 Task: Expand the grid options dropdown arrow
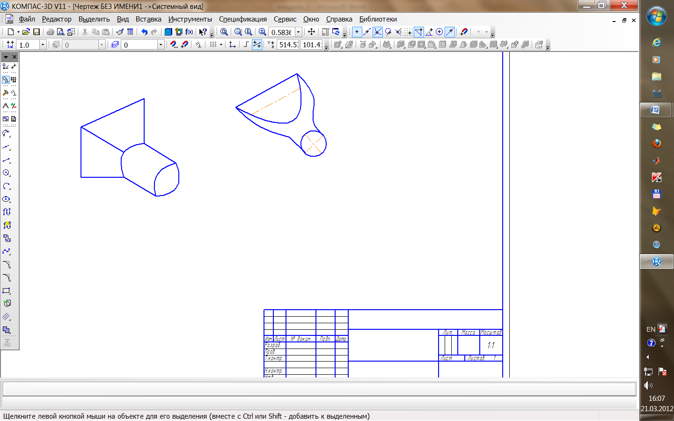(221, 44)
